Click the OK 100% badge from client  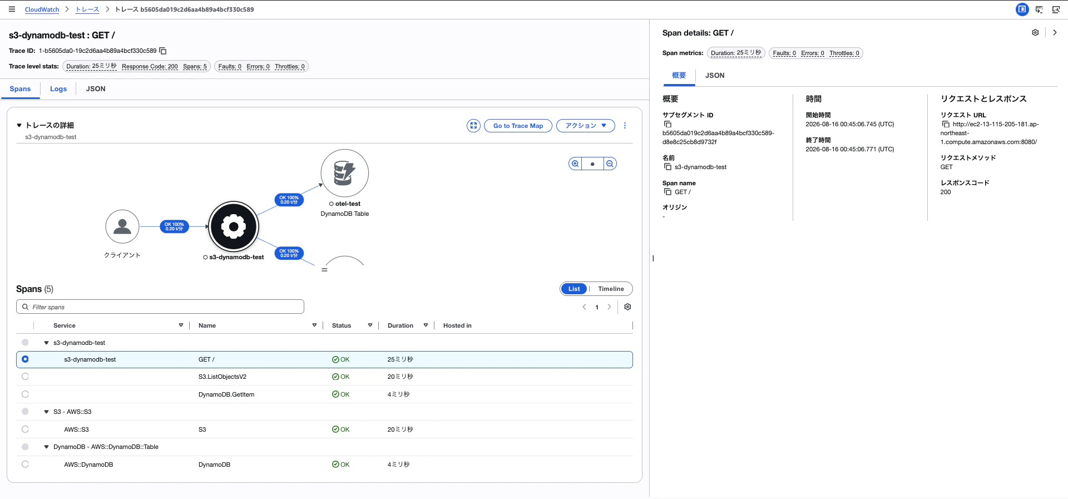(x=175, y=226)
